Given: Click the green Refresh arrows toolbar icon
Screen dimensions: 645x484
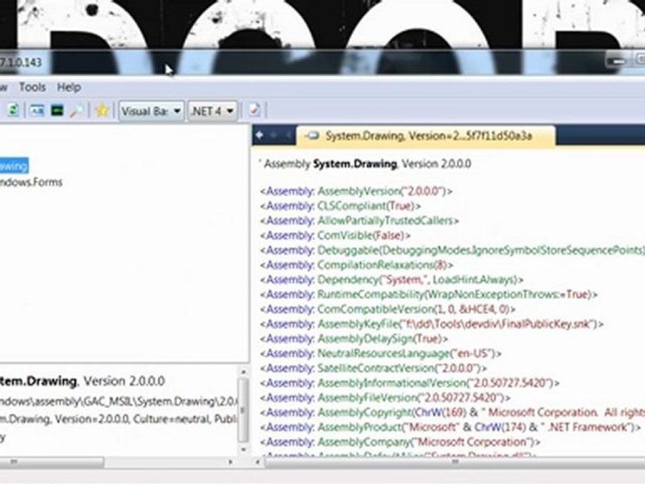Looking at the screenshot, I should [13, 110].
